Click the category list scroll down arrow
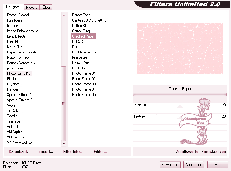This screenshot has height=171, width=231. click(x=64, y=144)
